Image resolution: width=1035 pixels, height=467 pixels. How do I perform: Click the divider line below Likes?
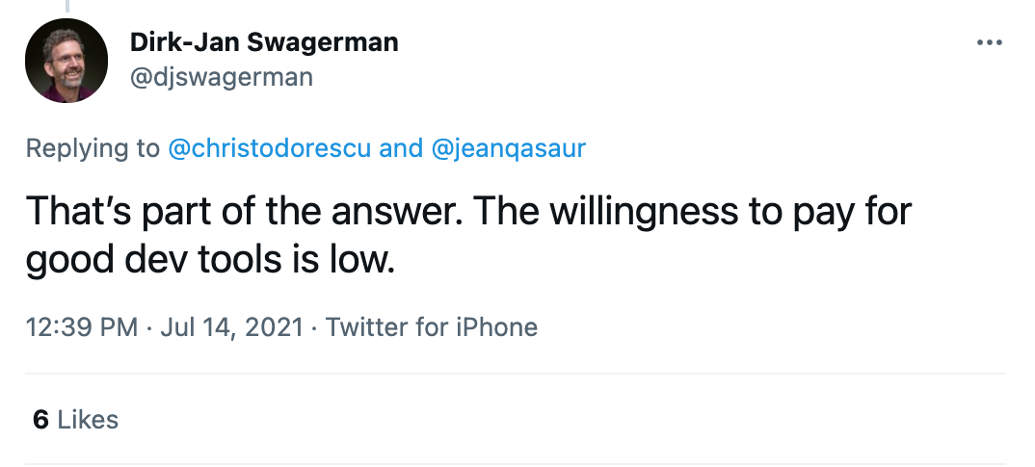point(516,464)
